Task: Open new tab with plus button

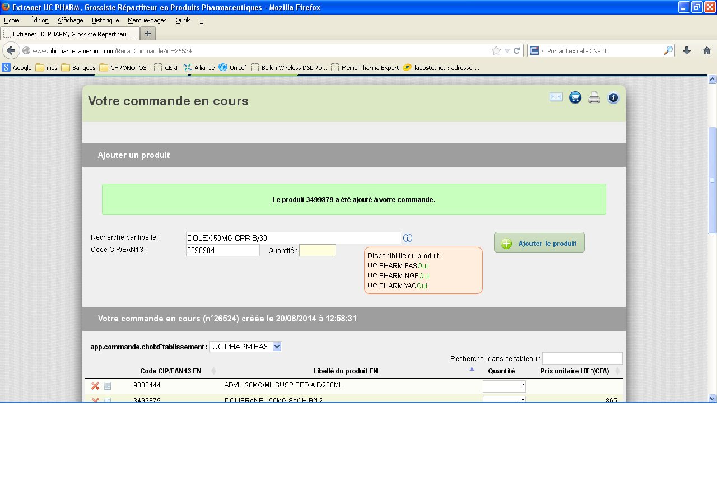Action: coord(148,34)
